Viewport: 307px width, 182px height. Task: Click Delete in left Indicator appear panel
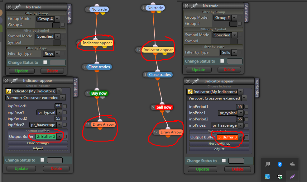coord(56,169)
